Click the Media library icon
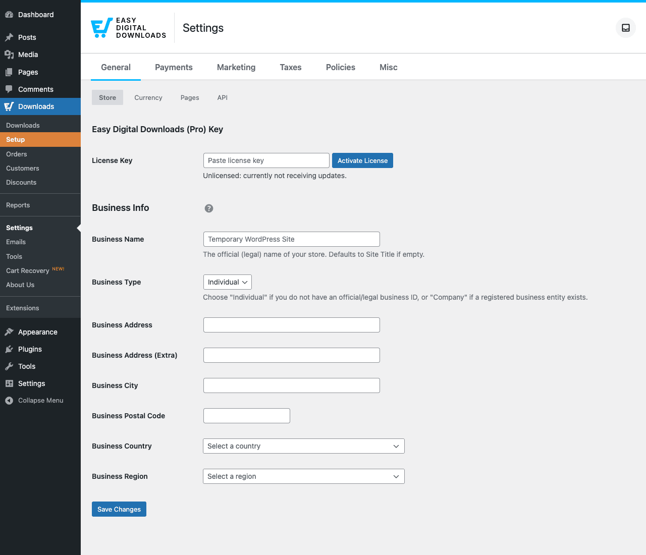 9,54
